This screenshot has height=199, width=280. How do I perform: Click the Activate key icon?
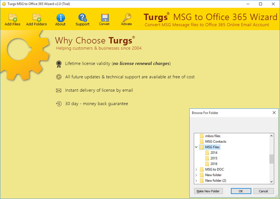tap(127, 18)
